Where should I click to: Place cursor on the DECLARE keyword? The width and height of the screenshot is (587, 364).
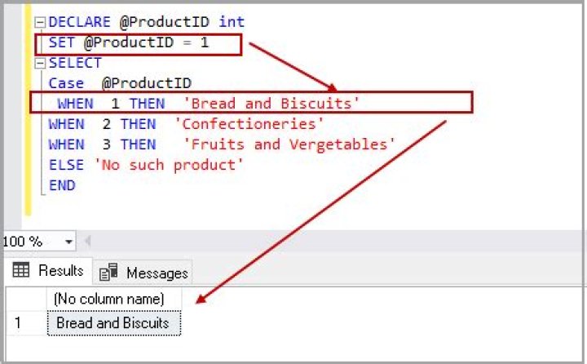(78, 22)
